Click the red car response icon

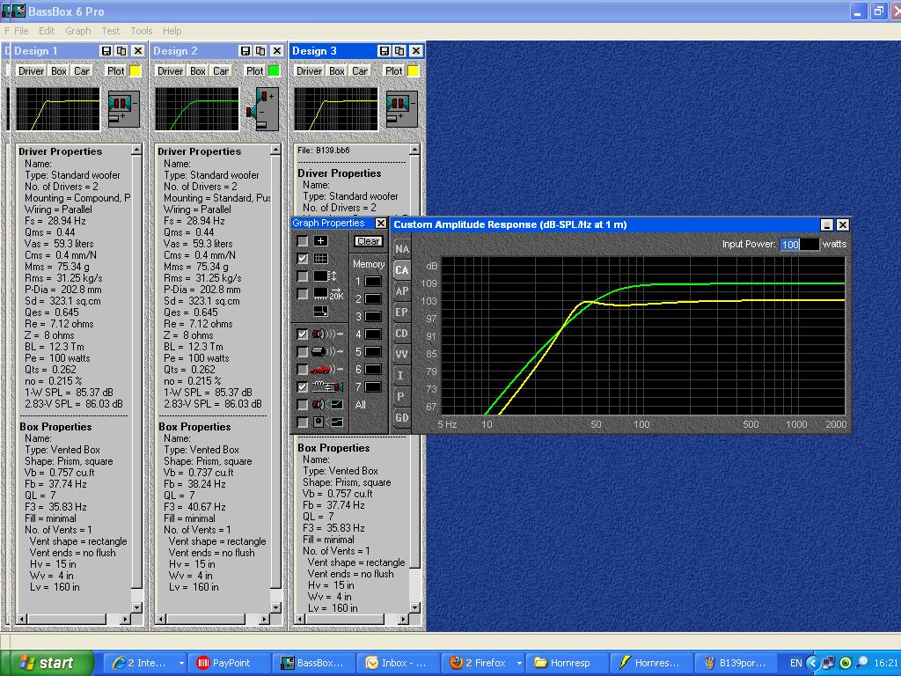[x=327, y=370]
